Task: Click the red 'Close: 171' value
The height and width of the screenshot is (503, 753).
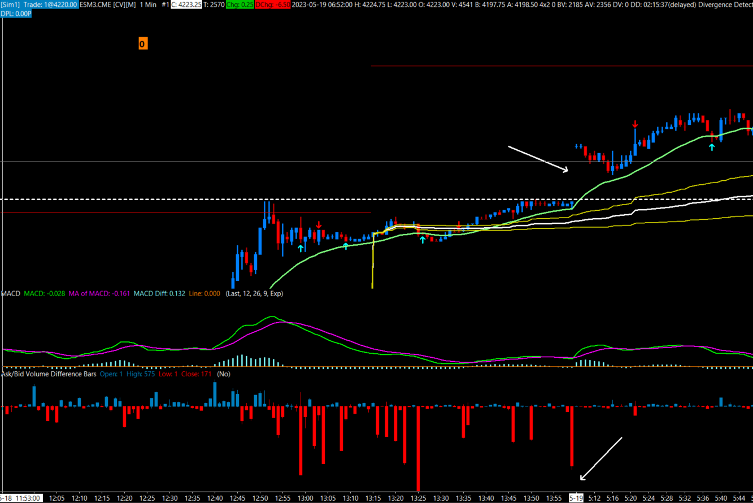Action: pyautogui.click(x=197, y=374)
